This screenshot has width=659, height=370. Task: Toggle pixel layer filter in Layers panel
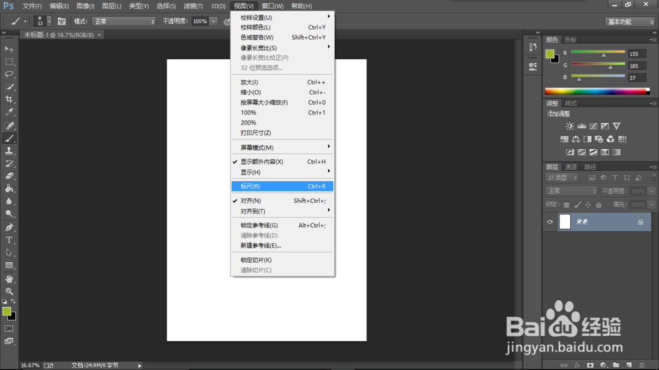click(592, 178)
